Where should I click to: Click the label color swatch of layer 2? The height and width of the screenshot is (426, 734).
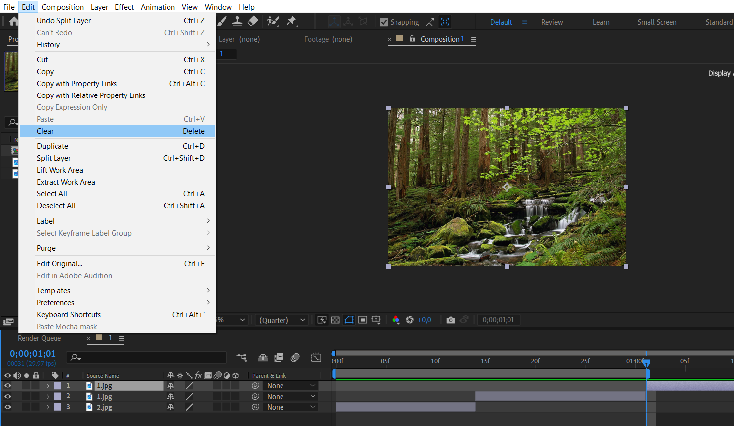click(x=57, y=397)
